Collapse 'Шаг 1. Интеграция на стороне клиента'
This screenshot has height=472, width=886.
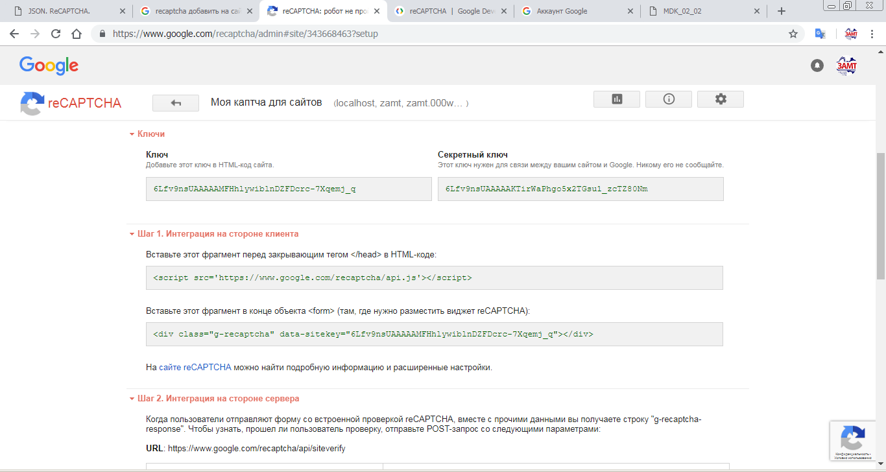[214, 233]
